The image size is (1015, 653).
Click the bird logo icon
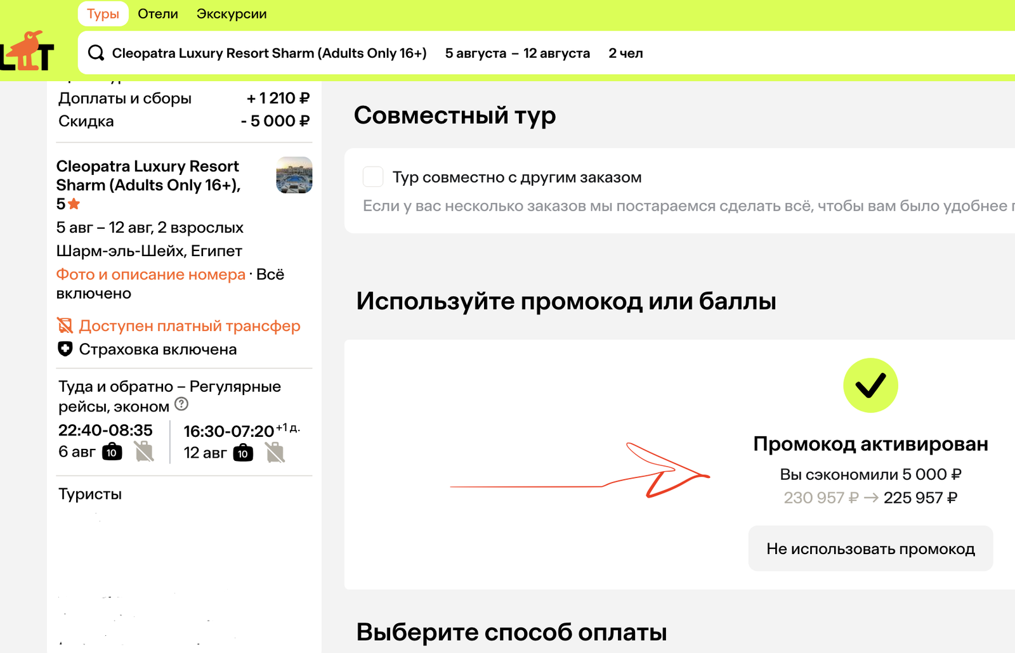(29, 51)
